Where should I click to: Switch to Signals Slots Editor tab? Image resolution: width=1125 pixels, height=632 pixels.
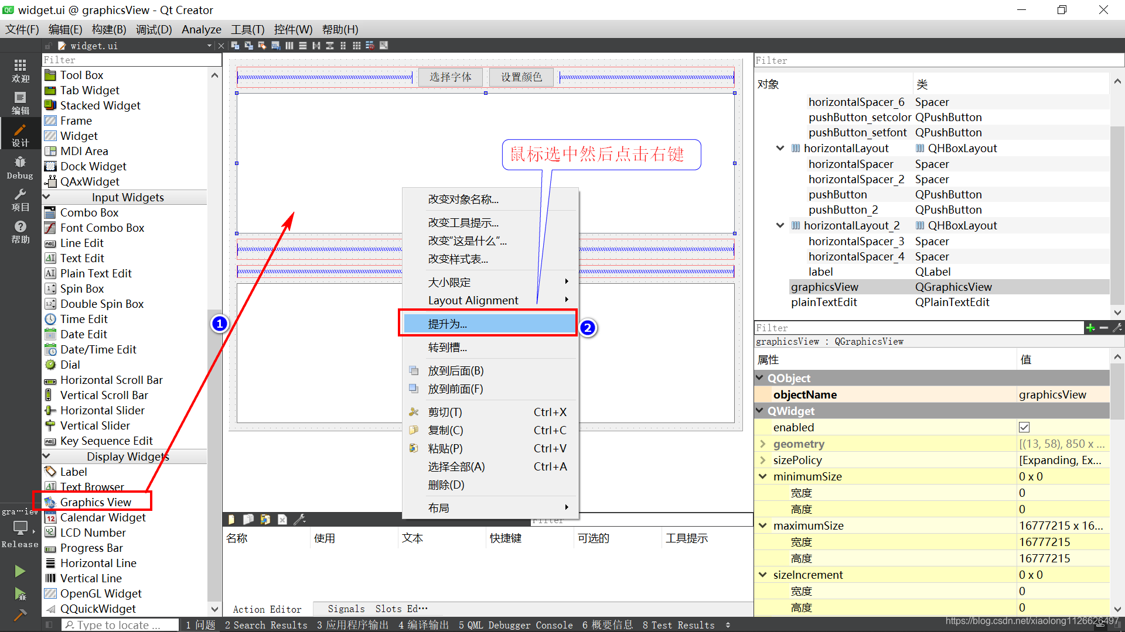[377, 609]
